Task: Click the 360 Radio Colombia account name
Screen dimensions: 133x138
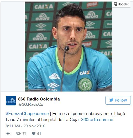Action: [x=39, y=99]
